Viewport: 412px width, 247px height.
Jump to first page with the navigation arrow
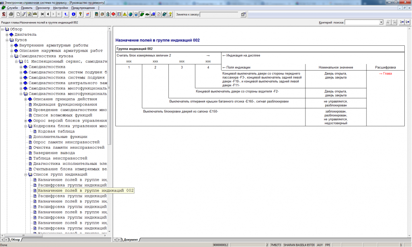coord(42,14)
